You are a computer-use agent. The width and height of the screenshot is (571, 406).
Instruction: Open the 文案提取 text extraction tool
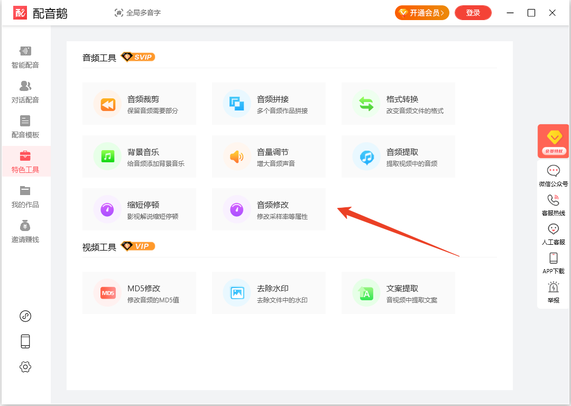398,293
